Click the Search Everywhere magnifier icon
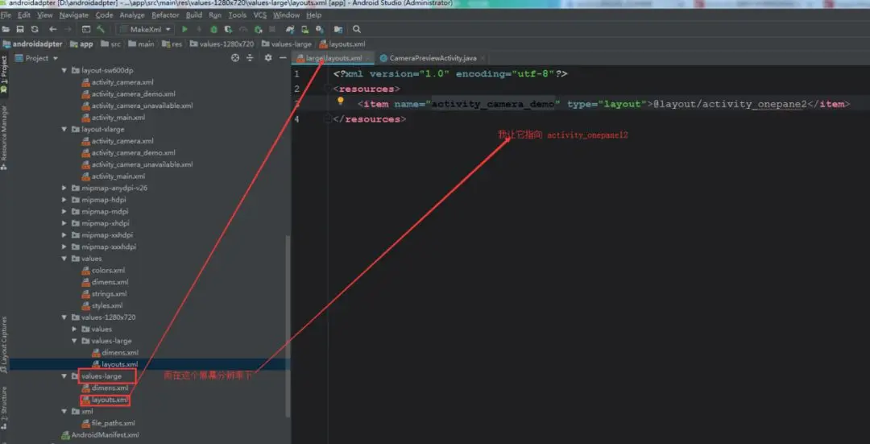Image resolution: width=870 pixels, height=444 pixels. coord(357,30)
